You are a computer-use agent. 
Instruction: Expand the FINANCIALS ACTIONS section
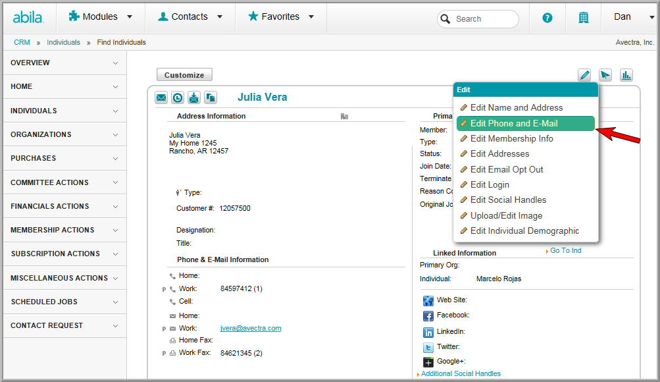click(x=65, y=206)
